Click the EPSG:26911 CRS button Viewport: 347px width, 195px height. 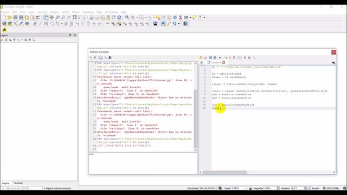point(331,188)
